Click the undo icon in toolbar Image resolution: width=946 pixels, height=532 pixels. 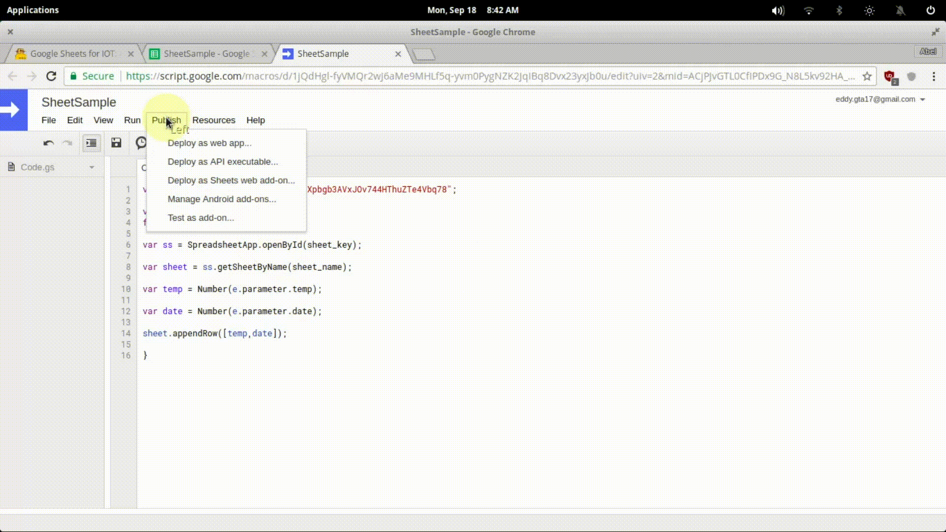[x=48, y=143]
